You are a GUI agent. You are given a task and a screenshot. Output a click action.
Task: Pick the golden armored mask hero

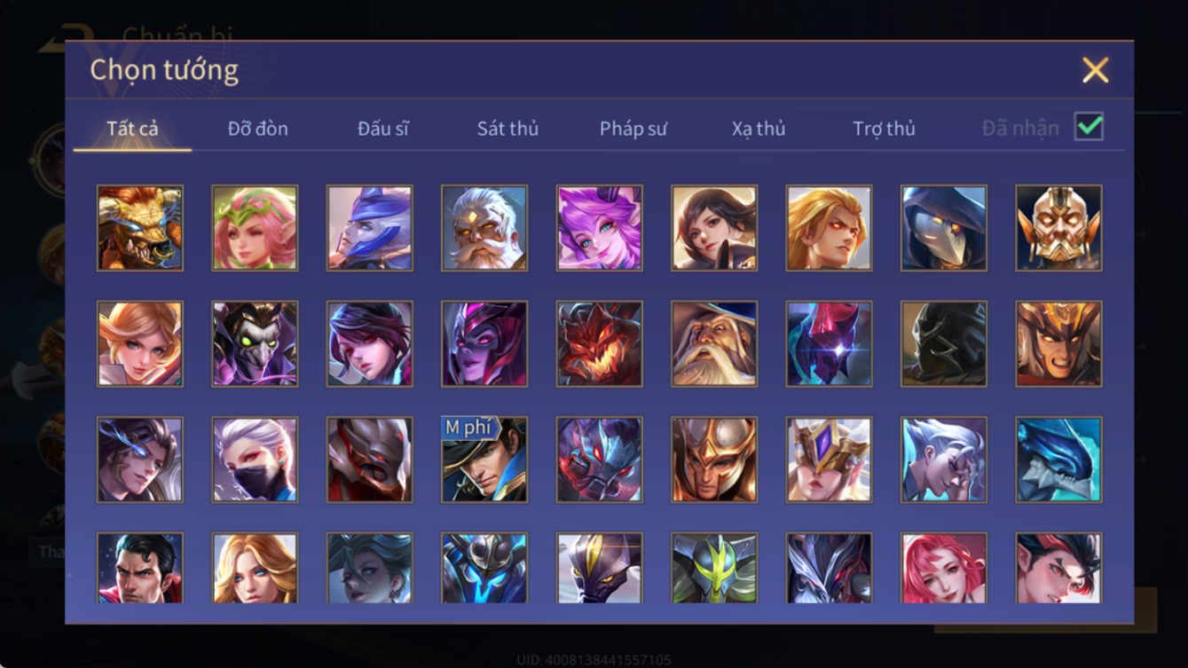pos(1058,228)
